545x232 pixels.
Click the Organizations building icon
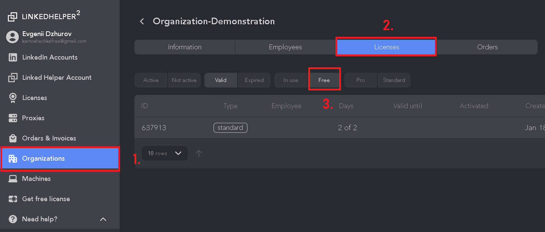(13, 158)
